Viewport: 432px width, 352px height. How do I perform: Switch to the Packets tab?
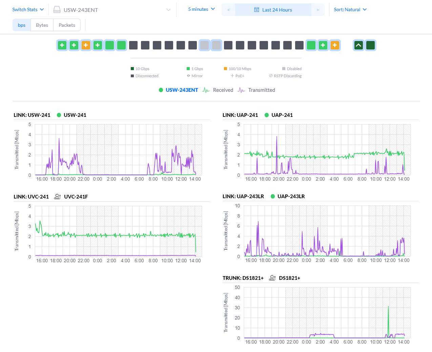[67, 25]
